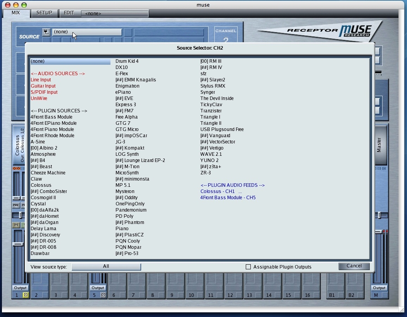Select Drum Kid 4 plugin
The image size is (407, 317).
point(127,61)
